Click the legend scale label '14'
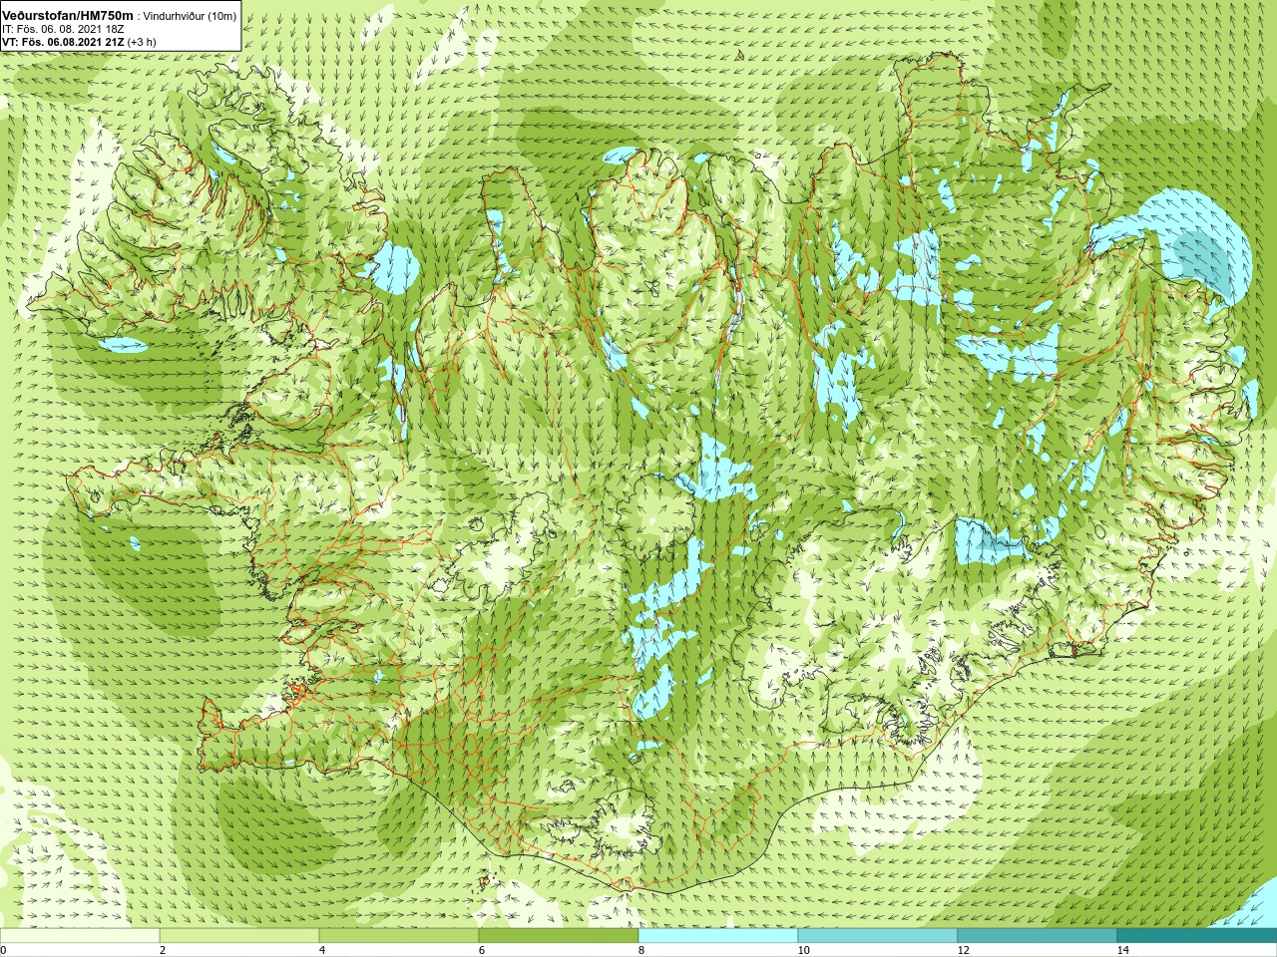1277x957 pixels. tap(1122, 950)
